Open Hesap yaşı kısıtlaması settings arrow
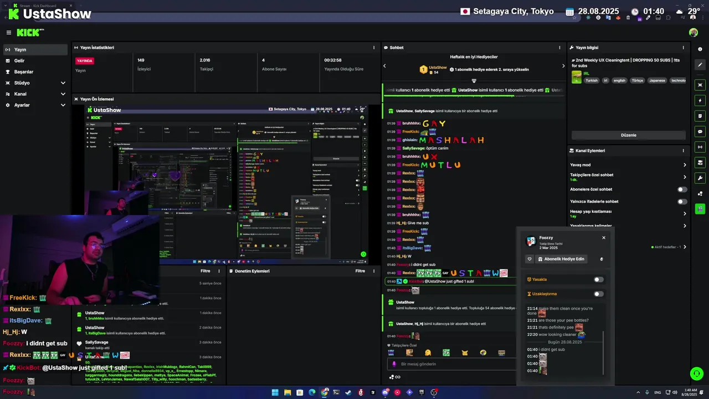 [685, 214]
